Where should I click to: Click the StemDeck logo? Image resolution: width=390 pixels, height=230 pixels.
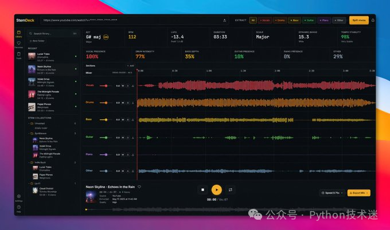point(25,21)
